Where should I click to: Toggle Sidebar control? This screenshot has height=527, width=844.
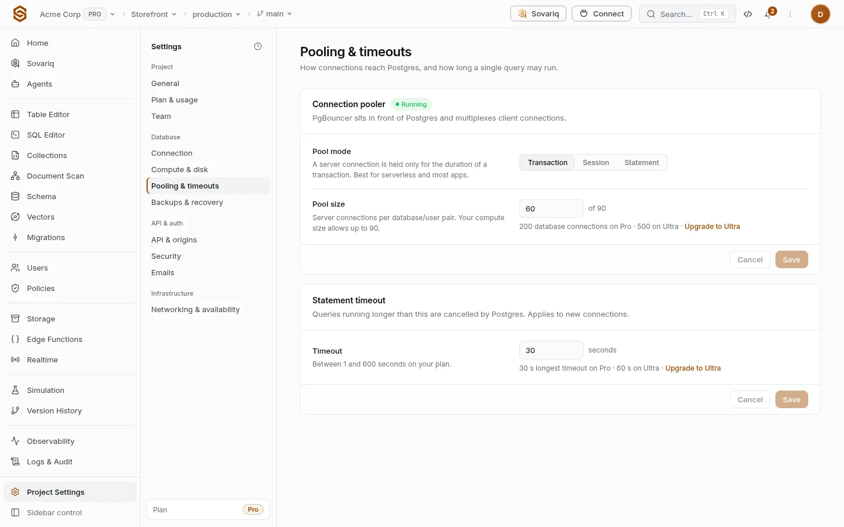click(70, 512)
